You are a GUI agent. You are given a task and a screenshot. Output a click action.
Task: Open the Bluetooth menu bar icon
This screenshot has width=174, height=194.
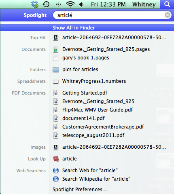coord(58,4)
